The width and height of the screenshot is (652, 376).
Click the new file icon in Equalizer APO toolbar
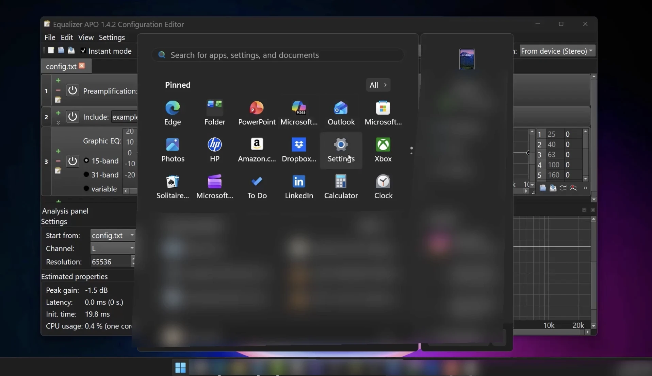[51, 51]
